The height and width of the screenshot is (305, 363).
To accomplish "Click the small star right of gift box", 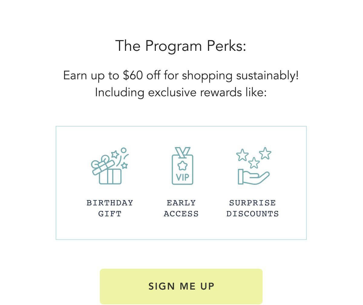I will pos(124,165).
